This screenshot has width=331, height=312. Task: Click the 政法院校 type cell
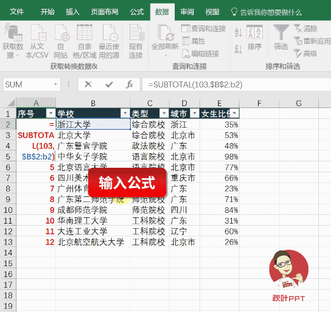tap(150, 146)
